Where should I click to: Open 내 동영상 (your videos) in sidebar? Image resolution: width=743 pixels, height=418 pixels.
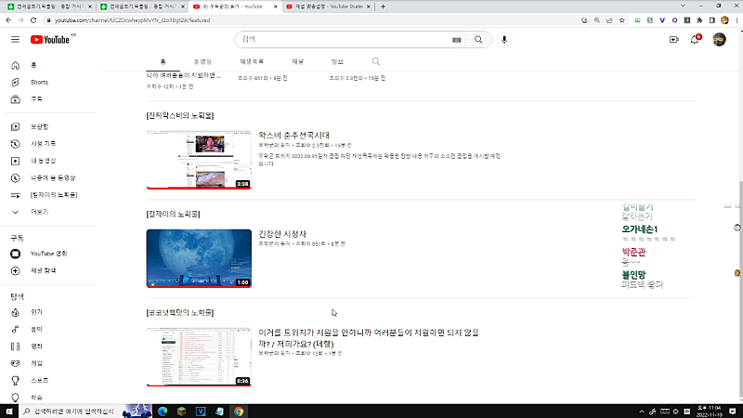(43, 161)
